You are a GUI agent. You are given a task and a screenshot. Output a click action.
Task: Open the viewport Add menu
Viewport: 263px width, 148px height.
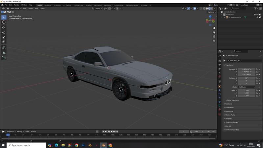[x=36, y=9]
